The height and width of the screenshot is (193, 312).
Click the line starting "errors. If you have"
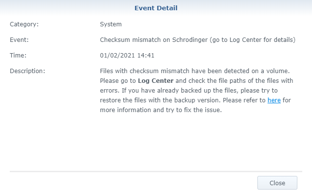(x=189, y=90)
